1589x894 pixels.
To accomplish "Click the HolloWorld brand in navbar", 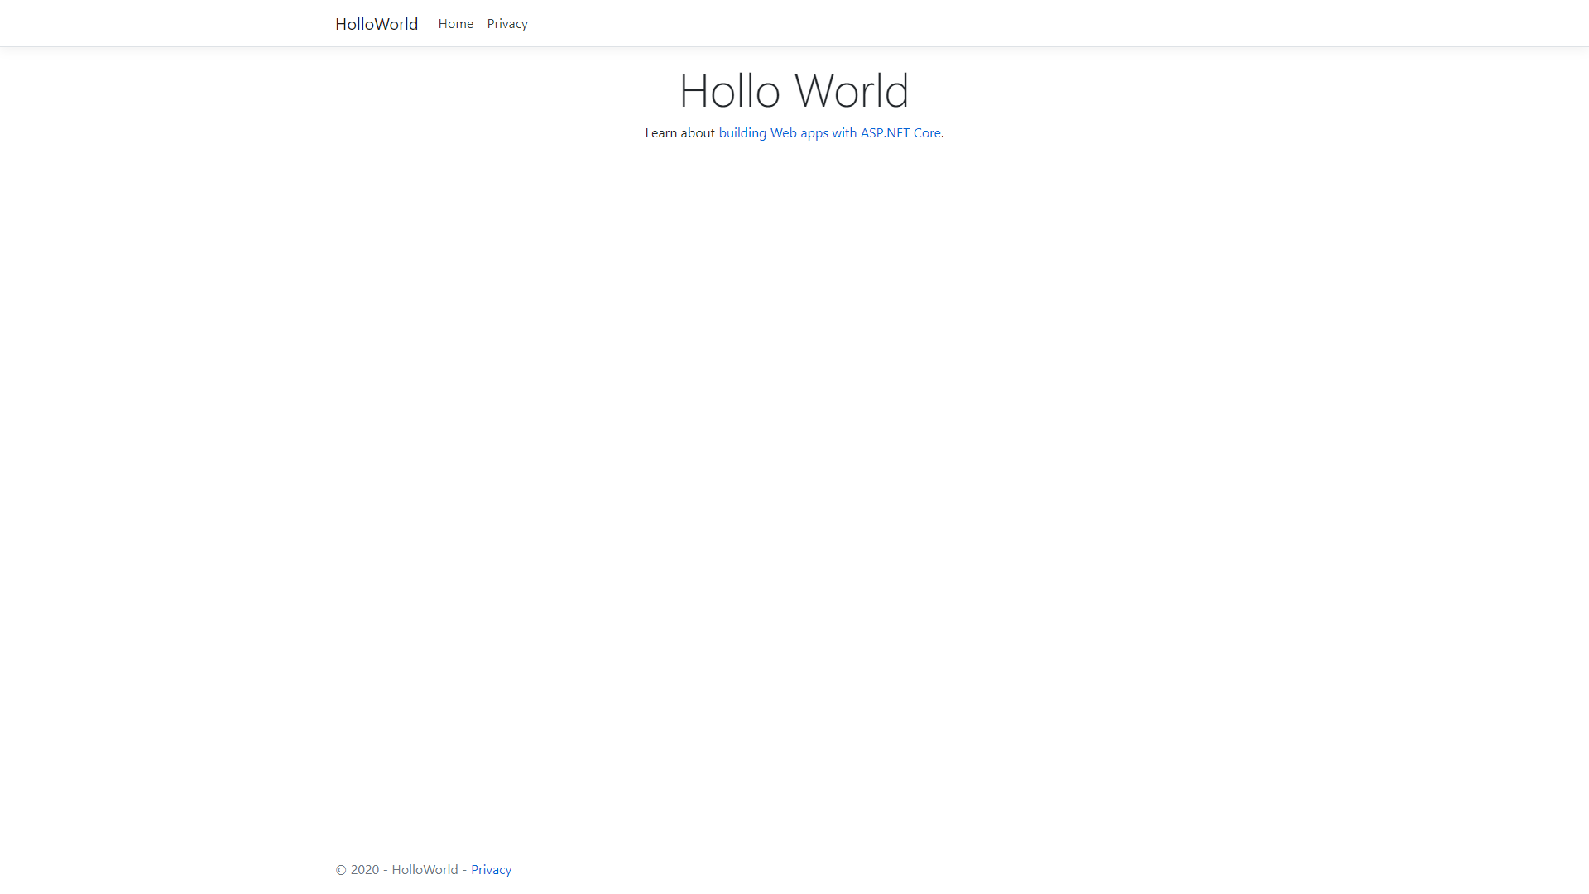I will pyautogui.click(x=377, y=24).
